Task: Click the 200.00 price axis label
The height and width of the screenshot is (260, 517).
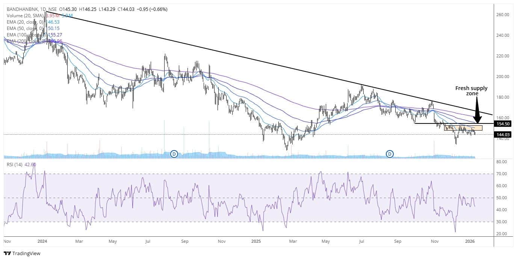Action: coord(502,77)
